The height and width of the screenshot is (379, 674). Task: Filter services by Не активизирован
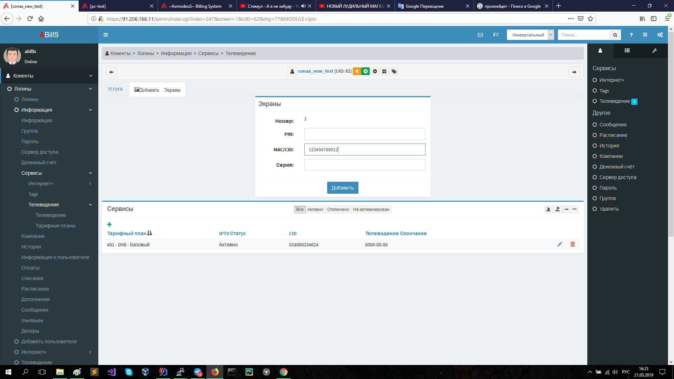[371, 210]
